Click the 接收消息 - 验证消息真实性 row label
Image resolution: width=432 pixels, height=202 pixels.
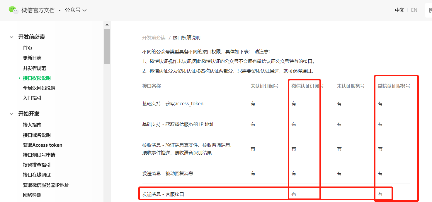pyautogui.click(x=188, y=149)
